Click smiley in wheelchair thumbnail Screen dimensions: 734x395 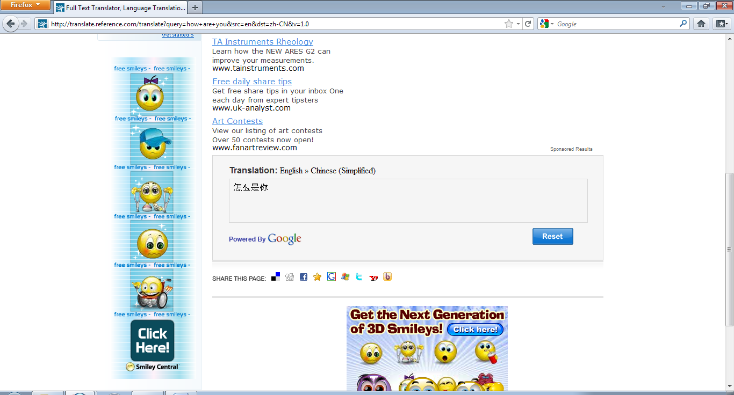(x=152, y=291)
